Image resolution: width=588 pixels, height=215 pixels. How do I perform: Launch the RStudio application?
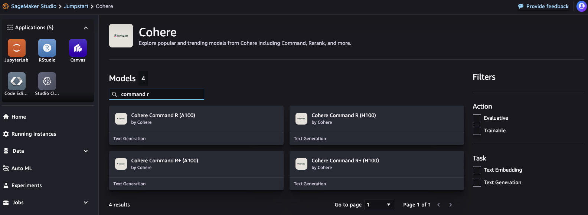47,48
